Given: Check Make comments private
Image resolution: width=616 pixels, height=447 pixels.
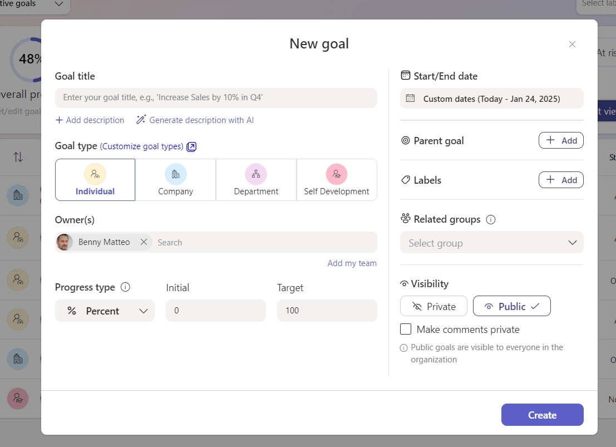Looking at the screenshot, I should [x=406, y=329].
